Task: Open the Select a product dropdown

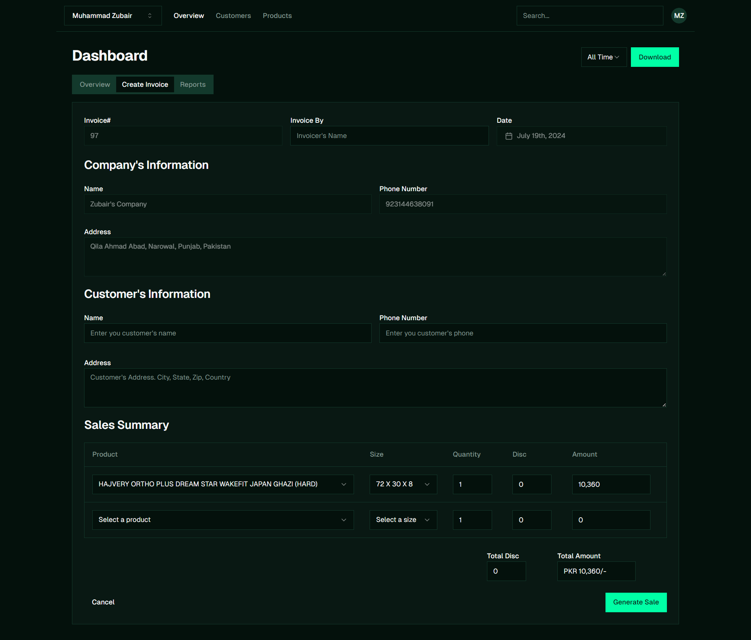Action: click(x=223, y=520)
